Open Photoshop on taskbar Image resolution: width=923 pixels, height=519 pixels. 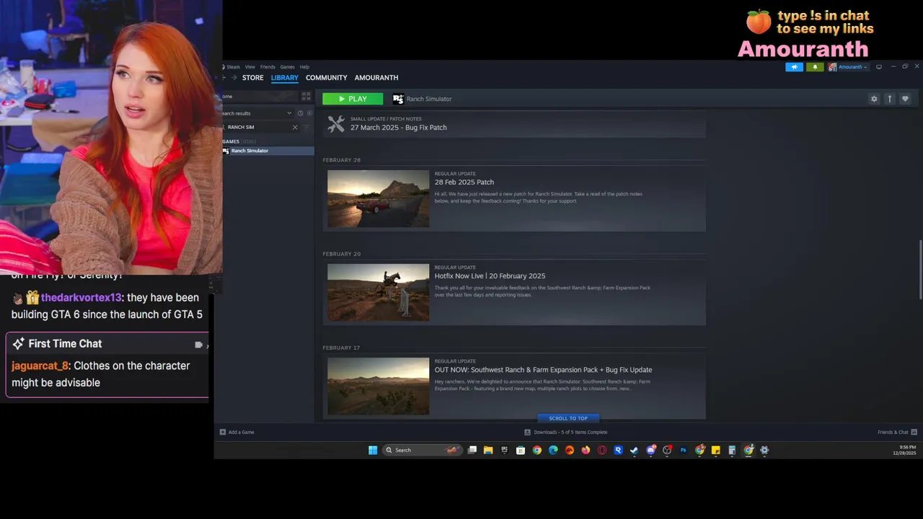(x=684, y=450)
